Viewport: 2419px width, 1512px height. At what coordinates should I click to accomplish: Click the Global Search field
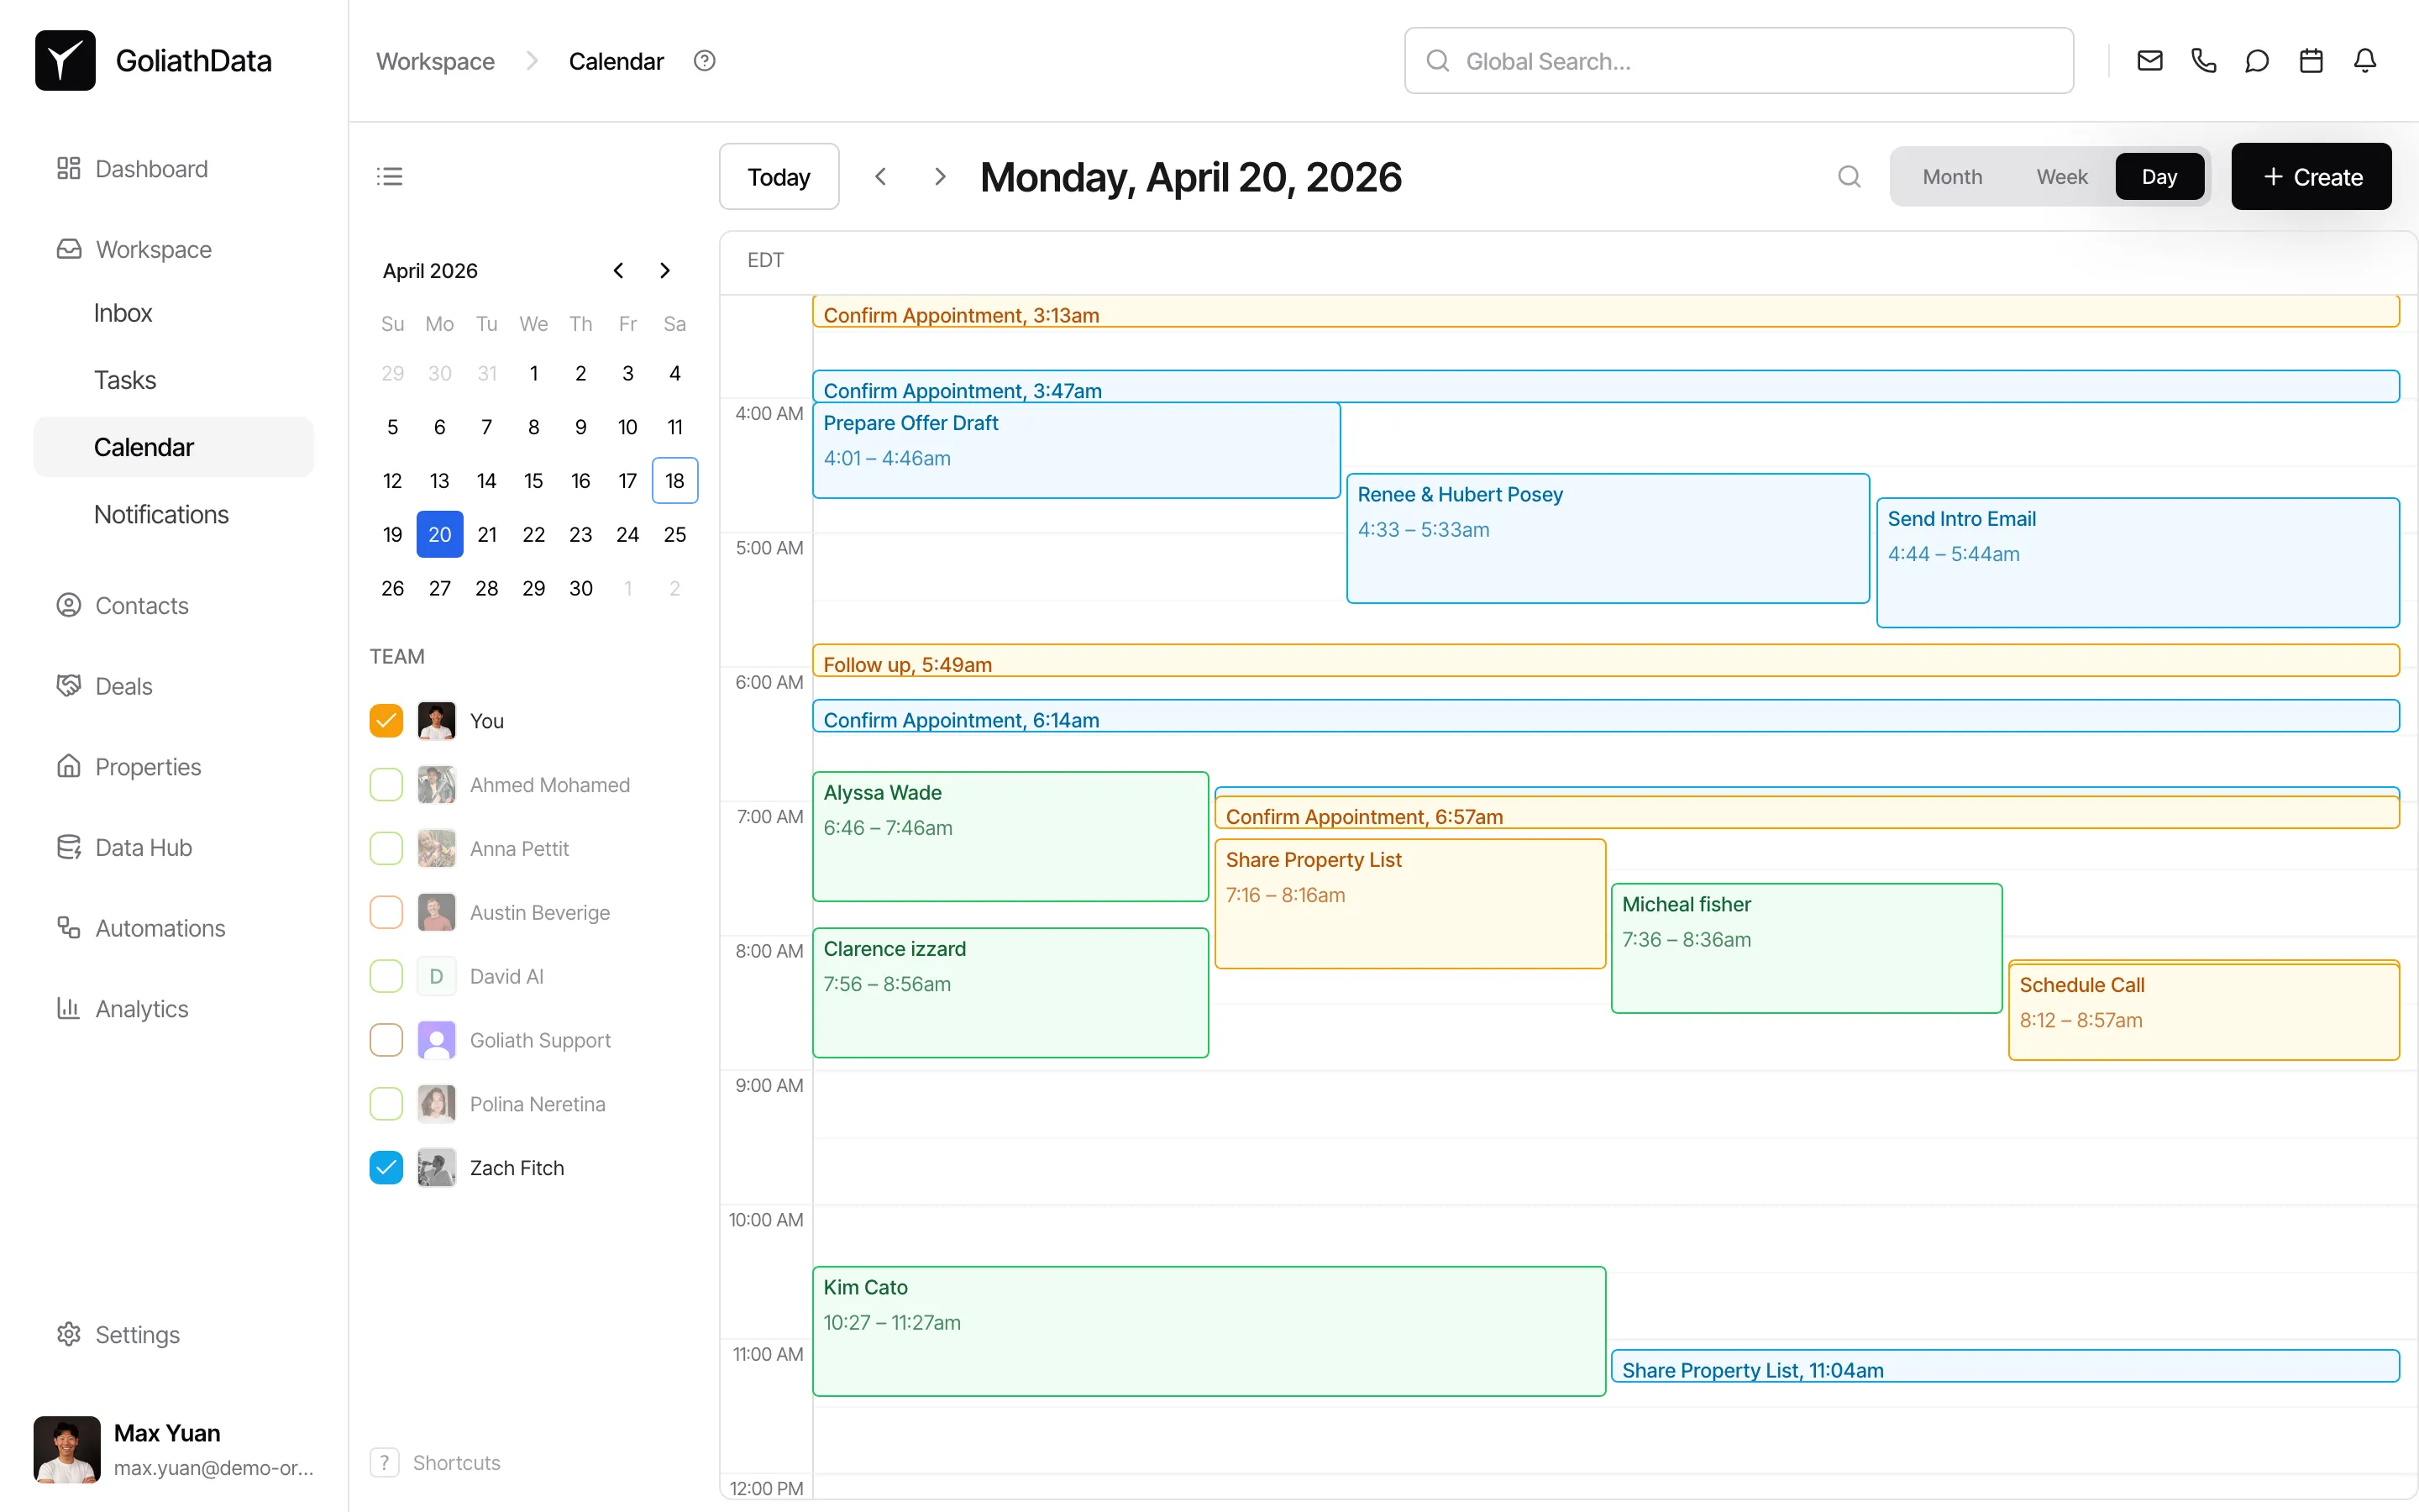tap(1739, 61)
